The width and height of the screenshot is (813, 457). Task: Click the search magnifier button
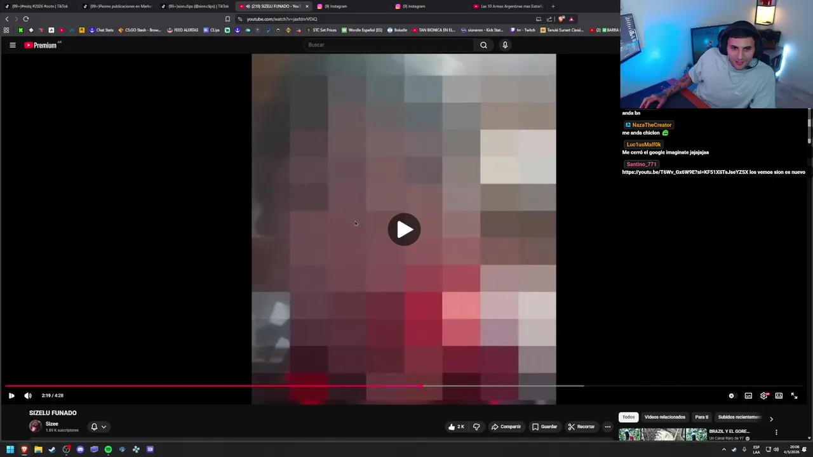pyautogui.click(x=483, y=45)
